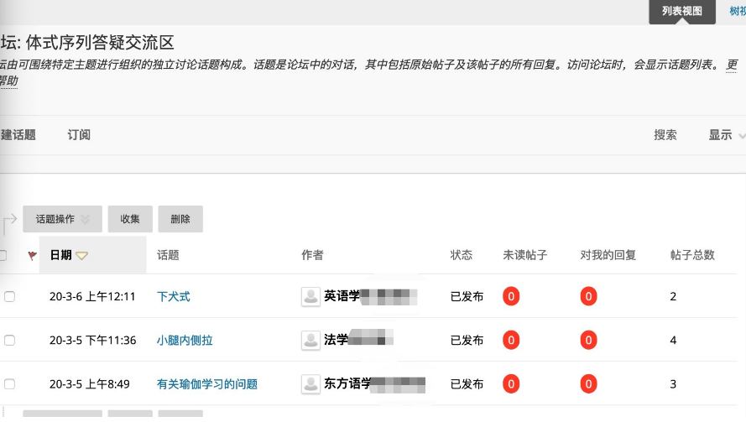Check the box for 下犬式 thread
746x422 pixels.
click(x=9, y=296)
